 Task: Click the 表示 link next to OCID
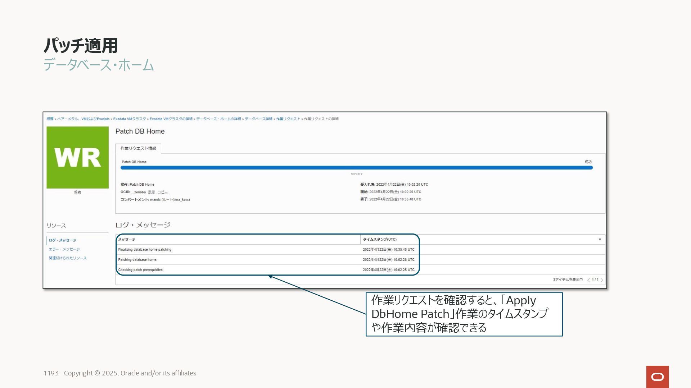coord(151,192)
